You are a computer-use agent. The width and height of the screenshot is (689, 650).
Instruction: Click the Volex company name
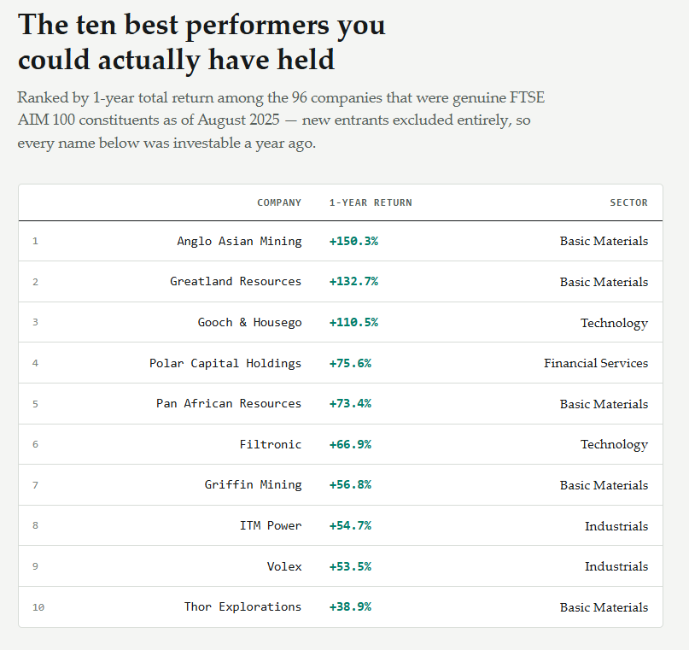[x=283, y=566]
